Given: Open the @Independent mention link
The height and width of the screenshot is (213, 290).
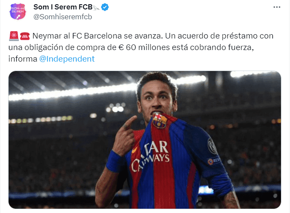Looking at the screenshot, I should pyautogui.click(x=67, y=59).
